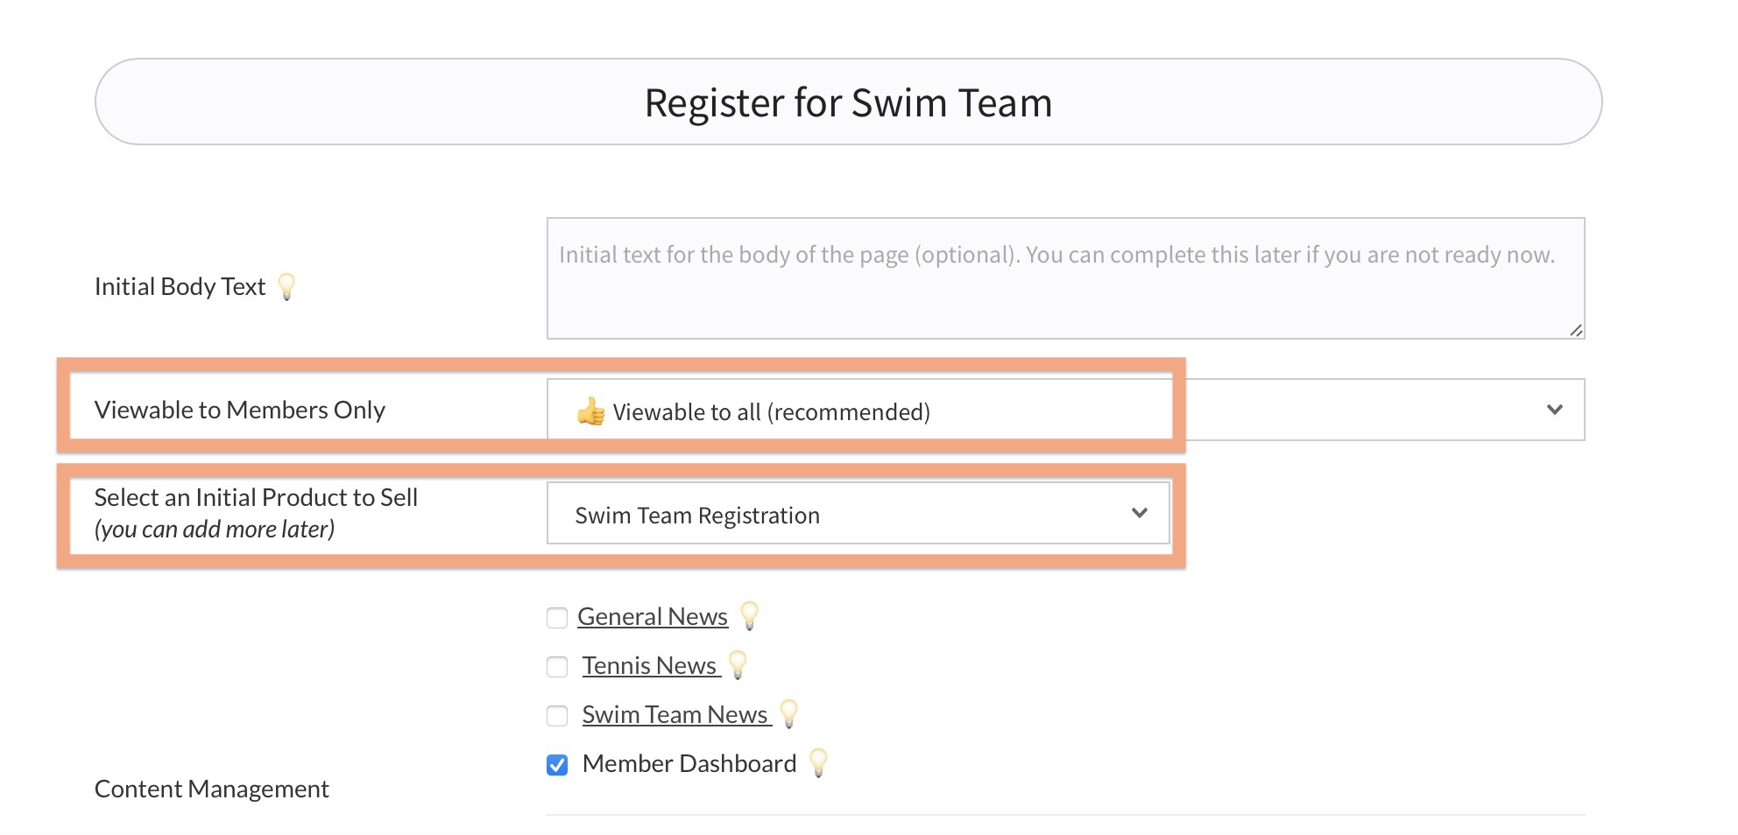This screenshot has width=1738, height=835.
Task: Click the resize handle of body textarea
Action: click(1575, 330)
